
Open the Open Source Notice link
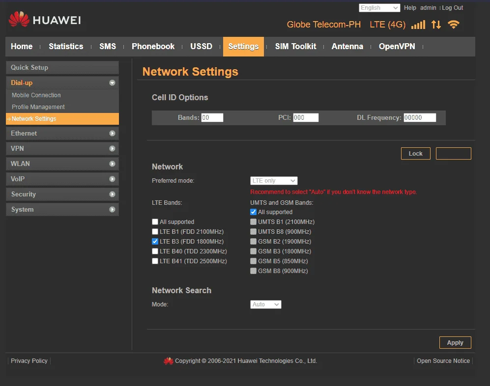pyautogui.click(x=443, y=361)
